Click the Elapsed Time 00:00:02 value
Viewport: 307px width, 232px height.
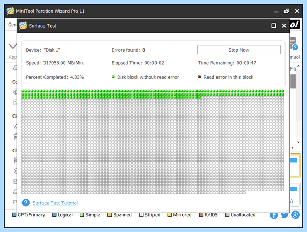pyautogui.click(x=154, y=63)
